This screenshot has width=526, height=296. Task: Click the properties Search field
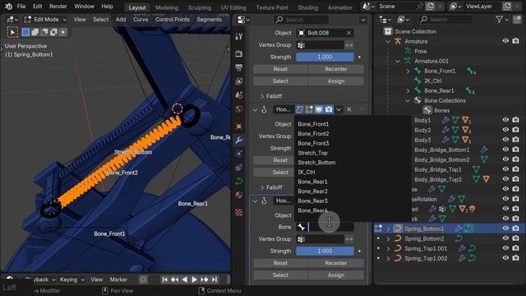click(302, 20)
